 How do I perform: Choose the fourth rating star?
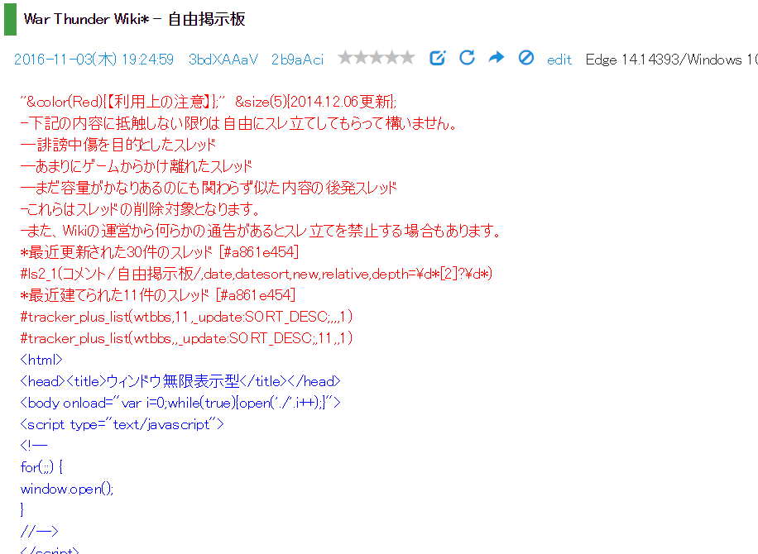(x=391, y=58)
